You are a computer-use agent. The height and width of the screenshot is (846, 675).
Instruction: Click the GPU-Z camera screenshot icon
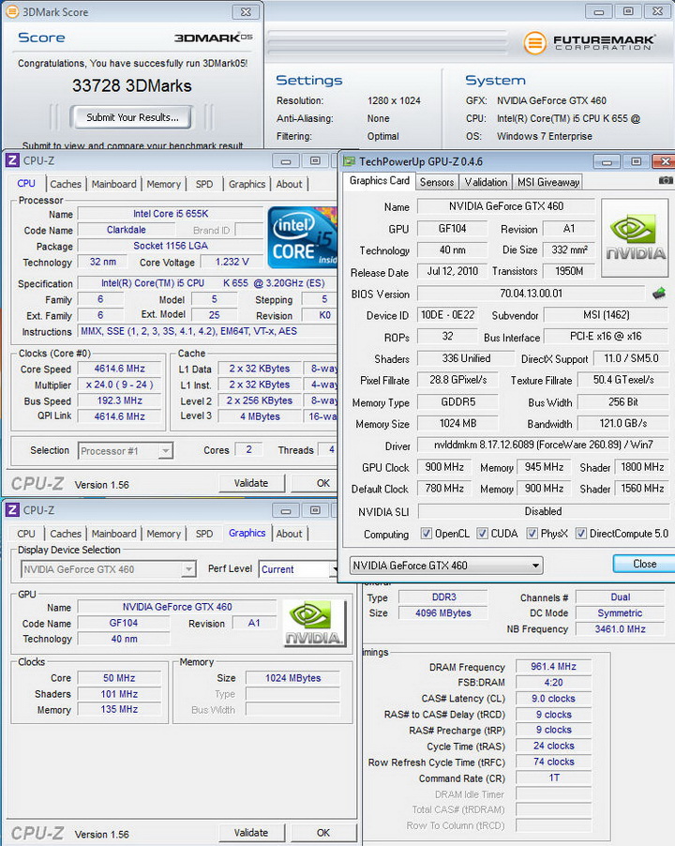tap(666, 180)
